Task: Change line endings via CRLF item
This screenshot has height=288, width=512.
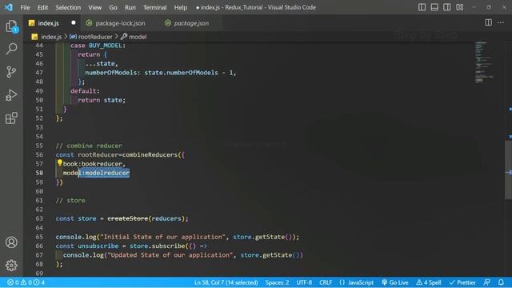Action: click(326, 282)
